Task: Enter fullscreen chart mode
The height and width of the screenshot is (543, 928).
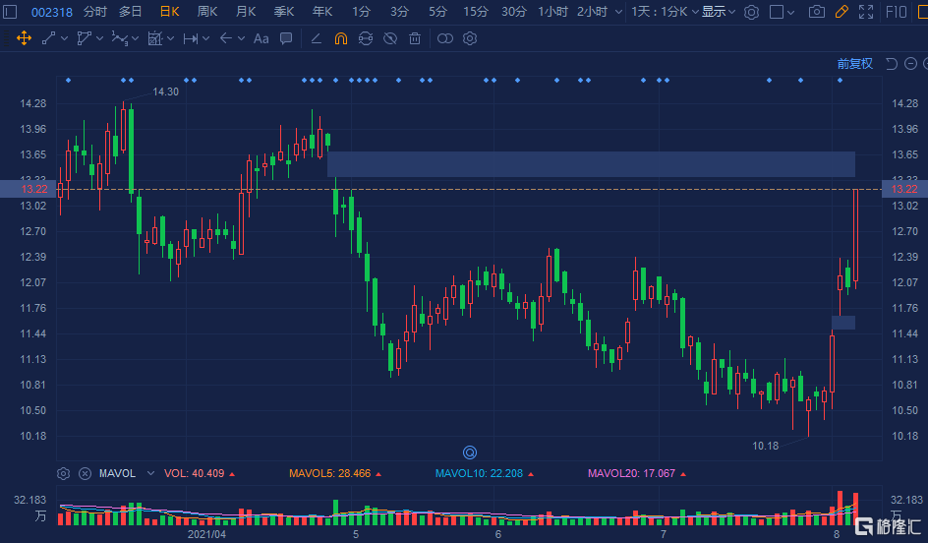Action: 866,12
